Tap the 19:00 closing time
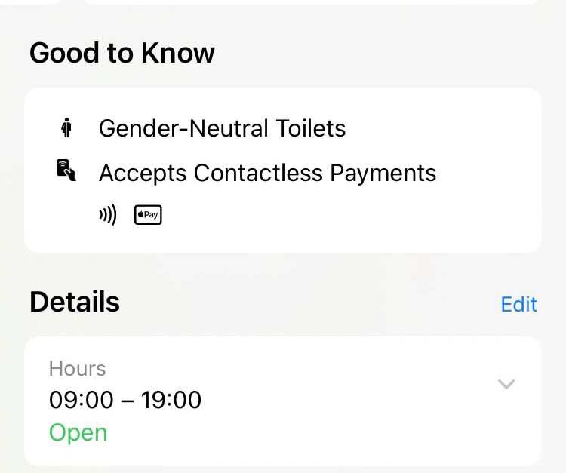 click(171, 400)
